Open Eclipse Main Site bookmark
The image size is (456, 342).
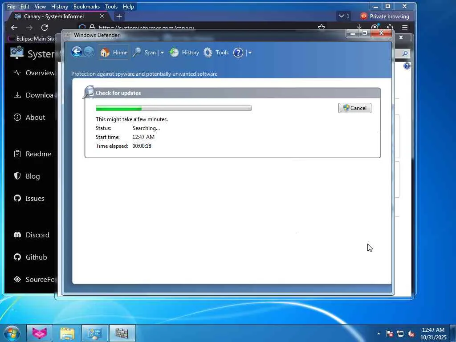pos(32,38)
